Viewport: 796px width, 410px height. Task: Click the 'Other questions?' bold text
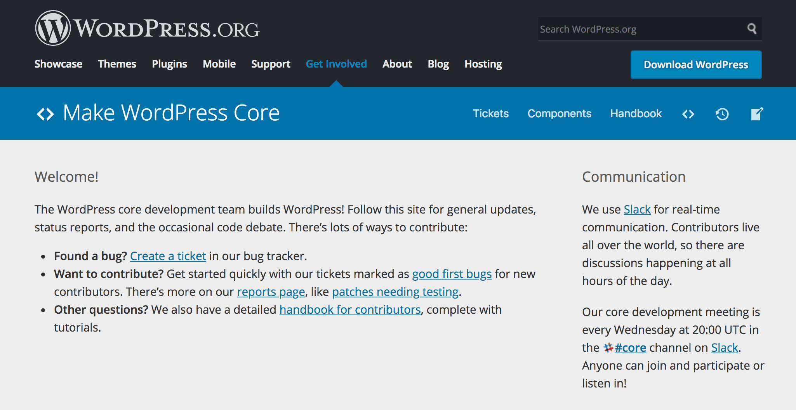pyautogui.click(x=101, y=309)
